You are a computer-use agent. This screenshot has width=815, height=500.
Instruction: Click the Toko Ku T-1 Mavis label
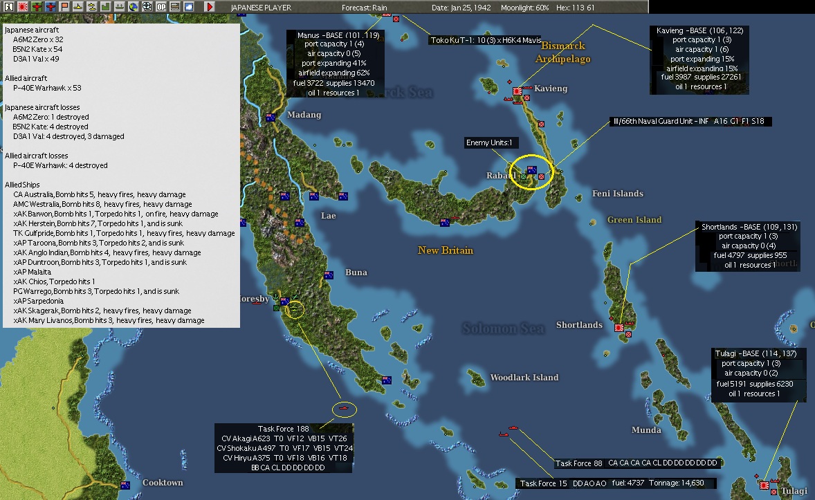(486, 40)
